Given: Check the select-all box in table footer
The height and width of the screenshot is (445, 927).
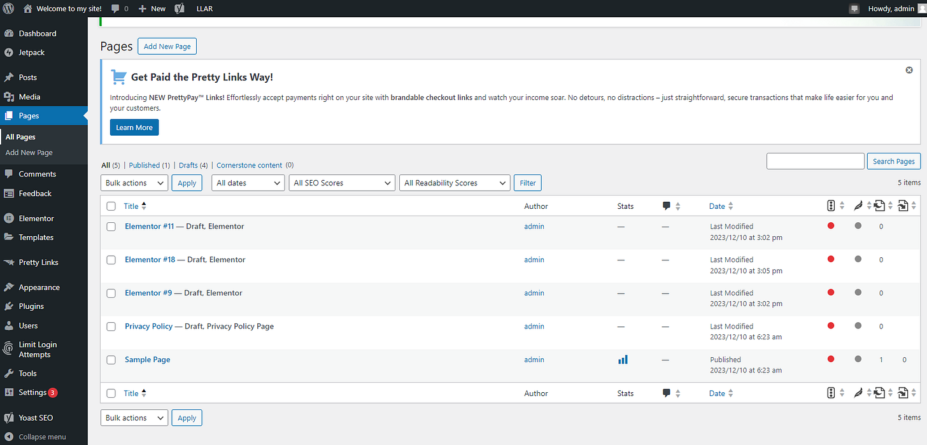Looking at the screenshot, I should (x=111, y=393).
